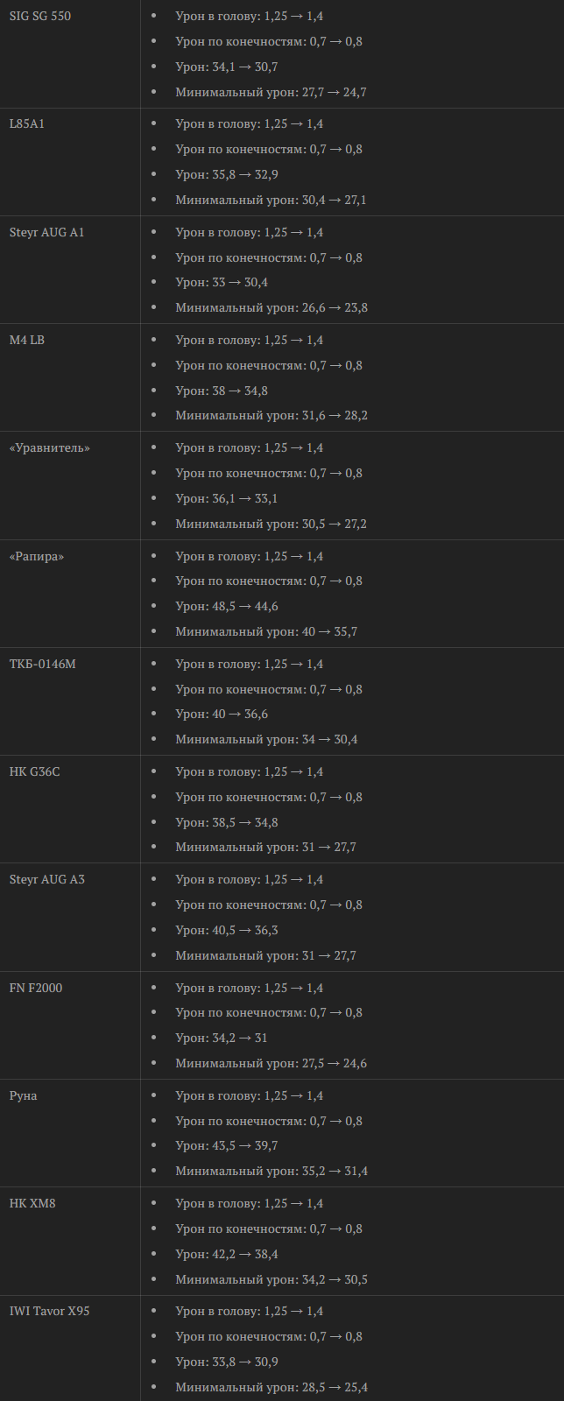Click 'Минимальный урон: 27,7 → 24,7' line

tap(271, 92)
